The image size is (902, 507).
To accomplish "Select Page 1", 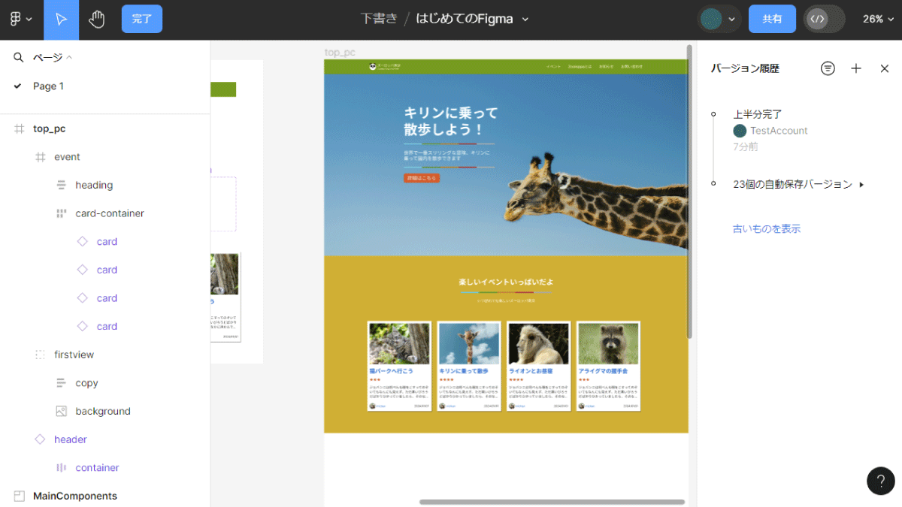I will click(x=48, y=86).
